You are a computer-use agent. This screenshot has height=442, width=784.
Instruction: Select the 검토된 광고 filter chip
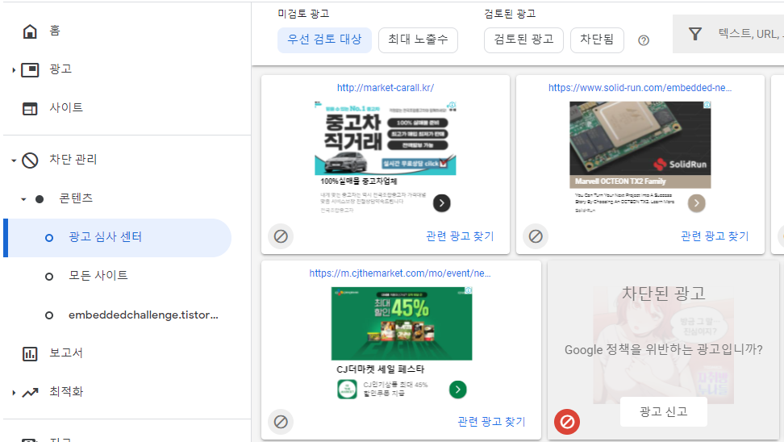click(x=524, y=40)
